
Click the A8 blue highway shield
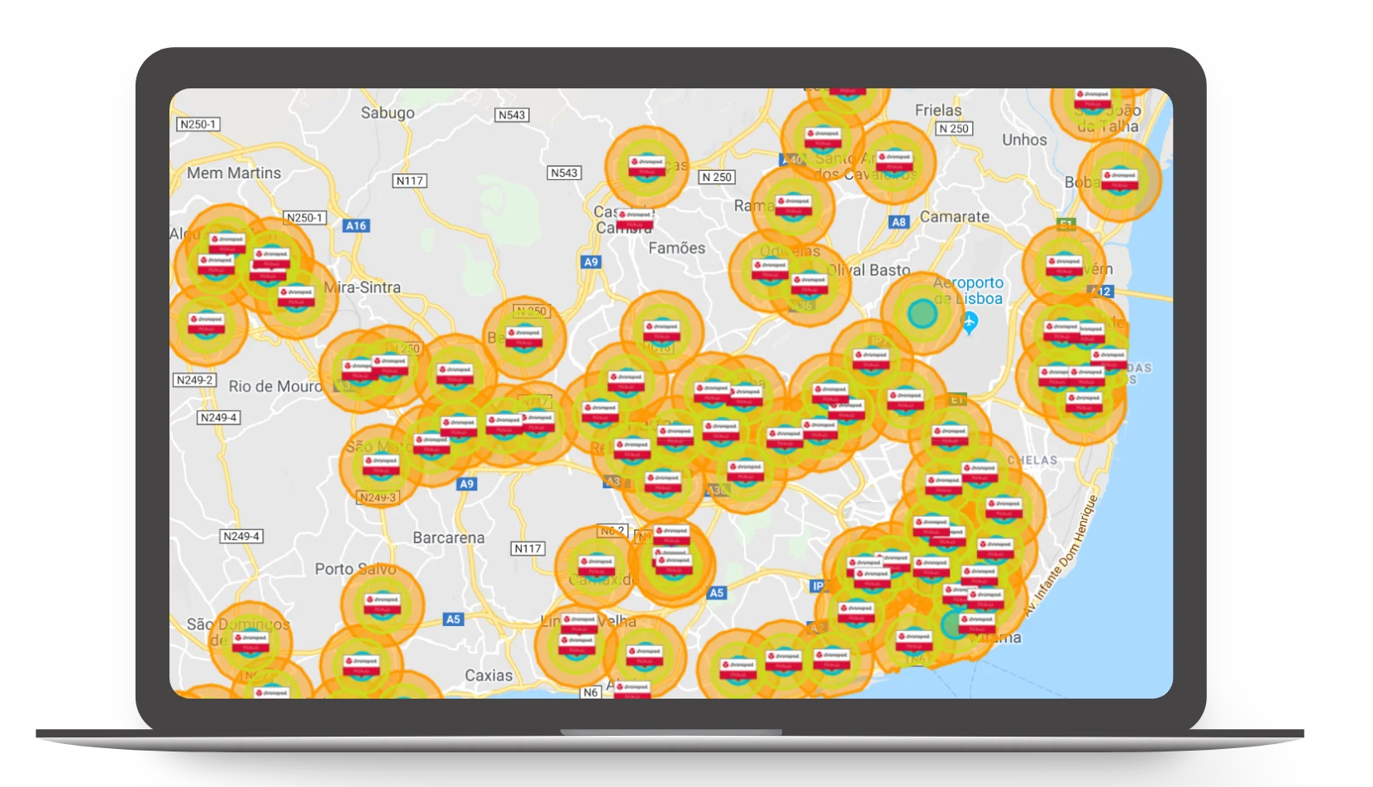coord(899,222)
